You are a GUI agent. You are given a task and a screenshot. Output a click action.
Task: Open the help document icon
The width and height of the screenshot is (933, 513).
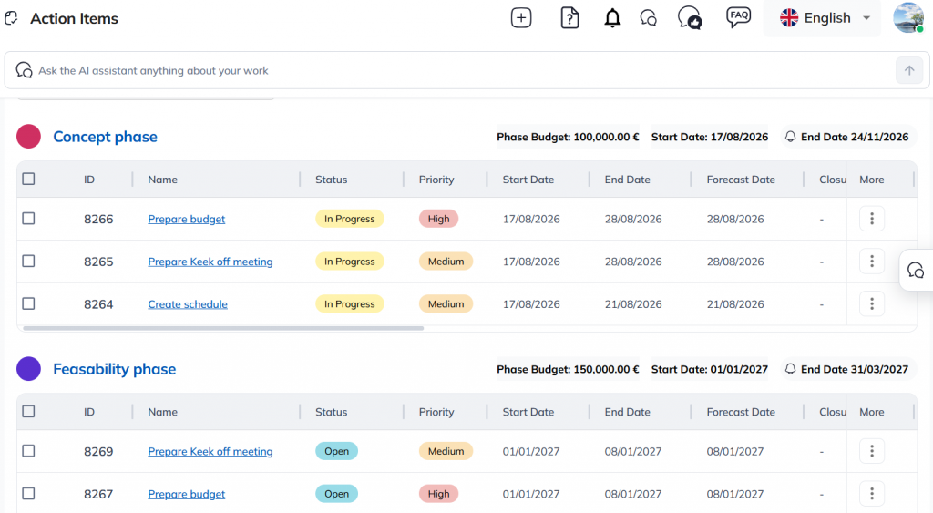pyautogui.click(x=569, y=18)
